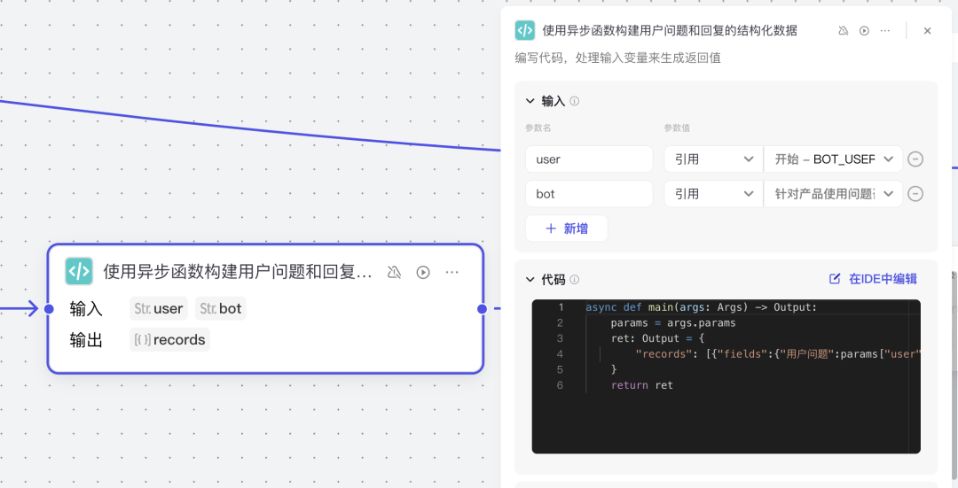This screenshot has width=958, height=488.
Task: Click the crossed-out alert icon on the canvas node
Action: pos(395,272)
